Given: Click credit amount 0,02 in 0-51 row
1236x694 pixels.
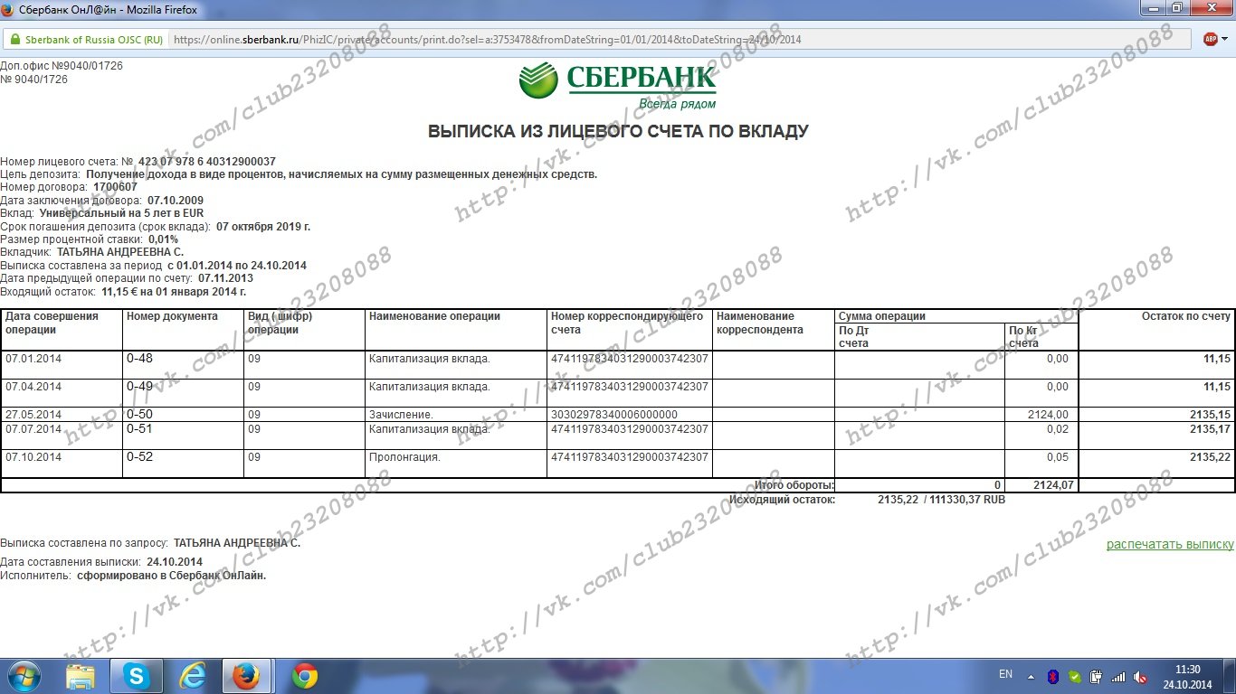Looking at the screenshot, I should coord(1057,429).
